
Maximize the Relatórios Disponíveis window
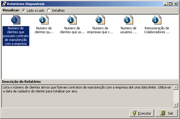tap(170, 4)
